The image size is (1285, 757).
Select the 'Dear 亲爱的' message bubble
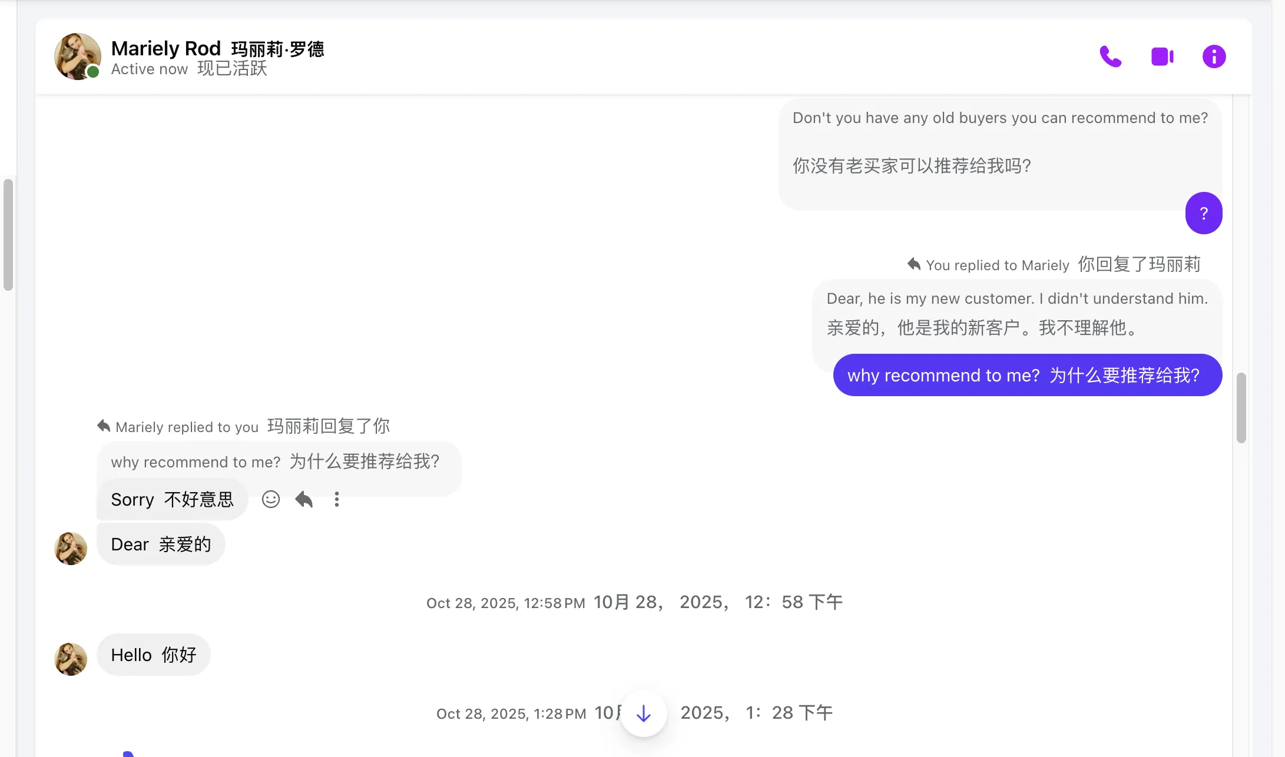[160, 544]
